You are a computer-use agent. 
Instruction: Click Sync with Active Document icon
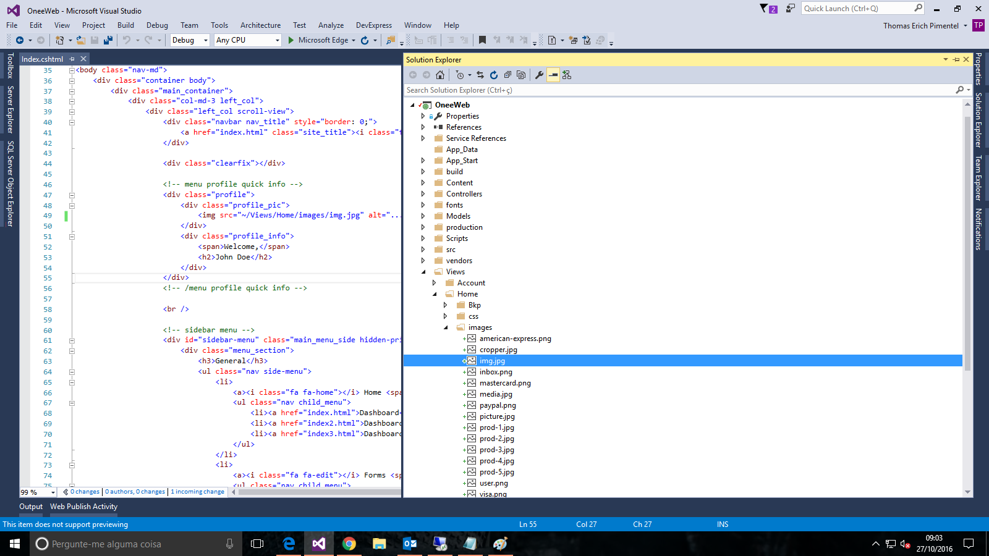(480, 75)
